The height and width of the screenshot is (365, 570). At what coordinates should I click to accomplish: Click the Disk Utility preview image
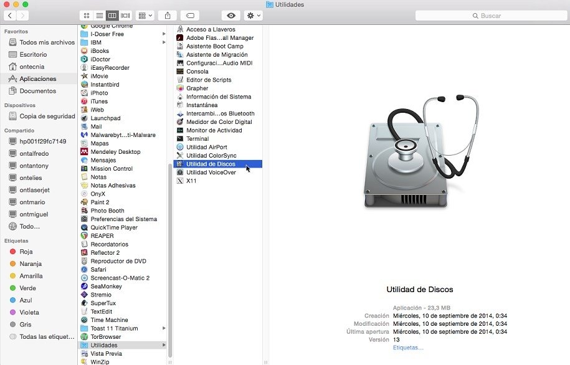click(420, 151)
